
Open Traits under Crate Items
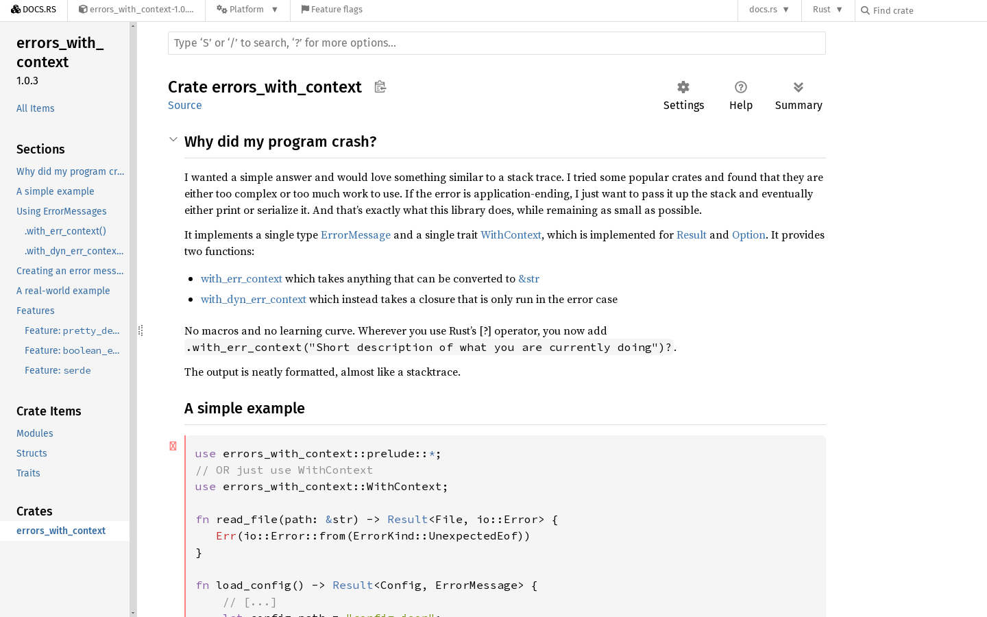coord(28,473)
